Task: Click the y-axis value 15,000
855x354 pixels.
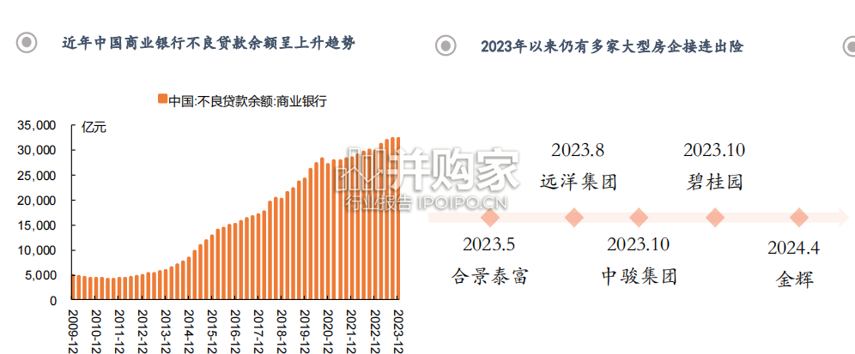Action: [37, 225]
